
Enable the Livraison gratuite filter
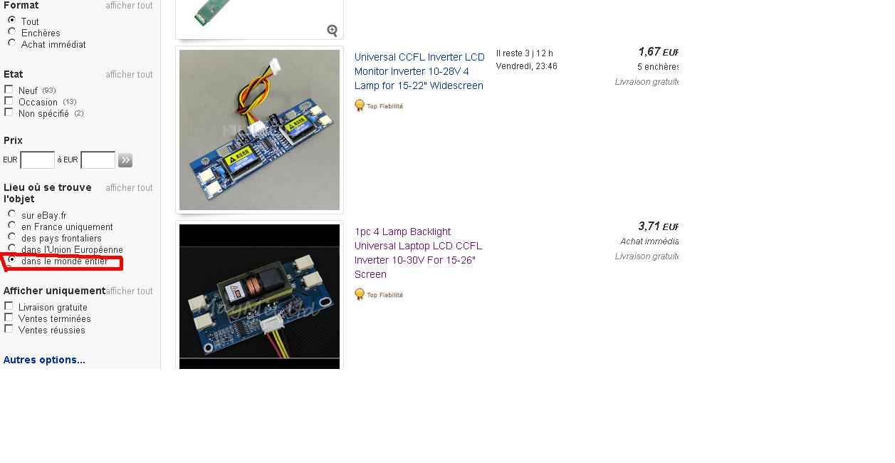[x=9, y=307]
